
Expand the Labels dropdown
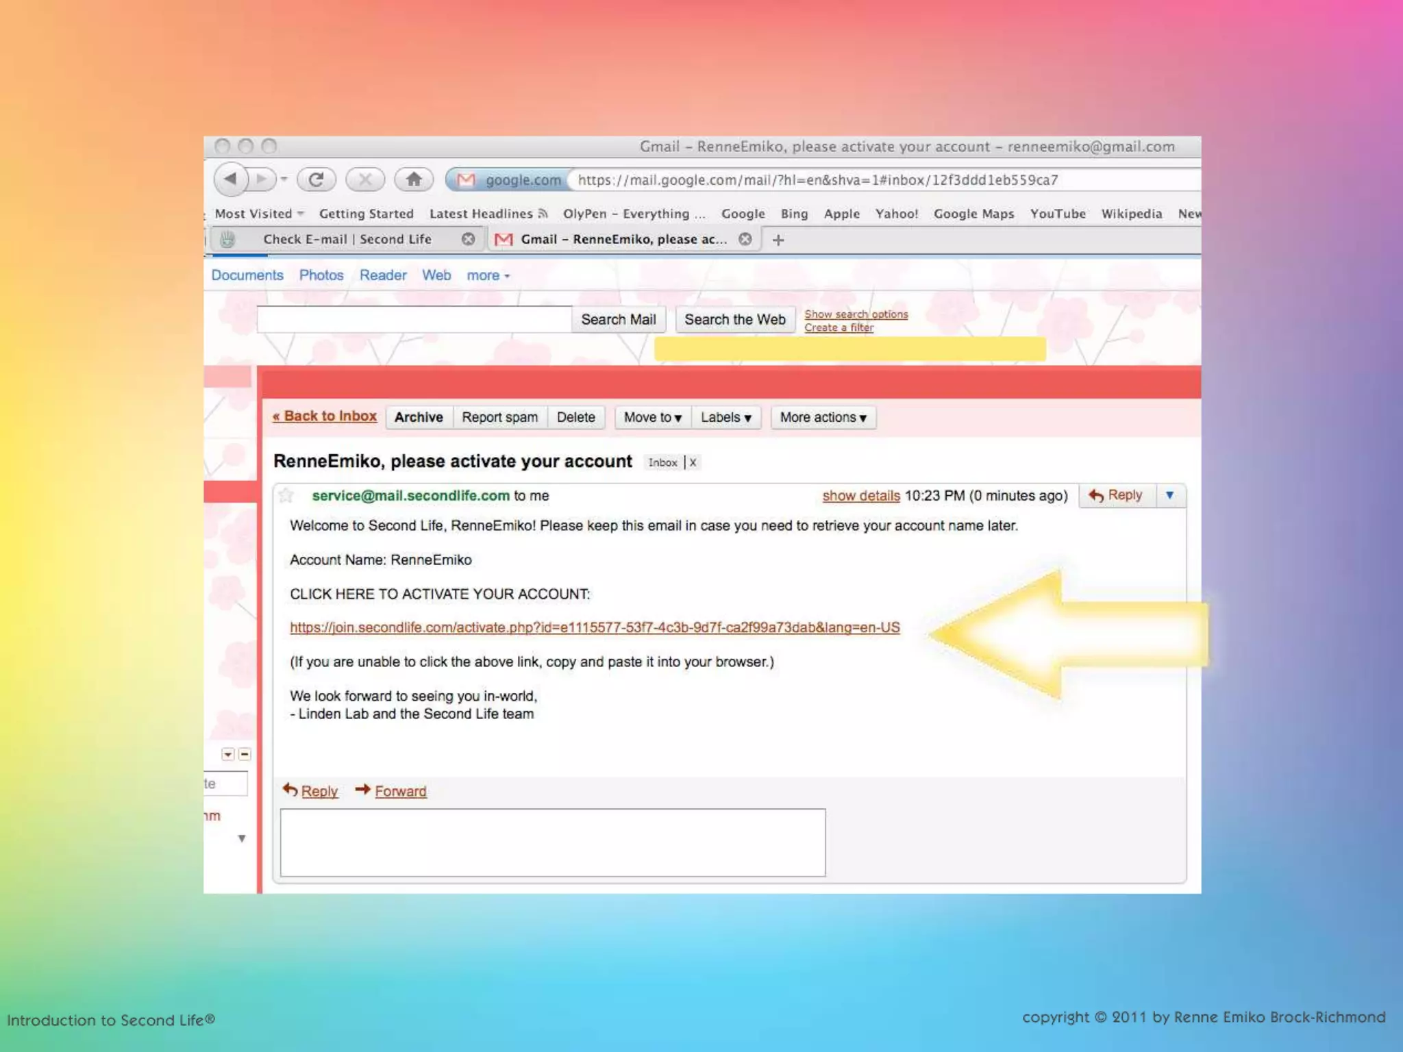tap(725, 417)
